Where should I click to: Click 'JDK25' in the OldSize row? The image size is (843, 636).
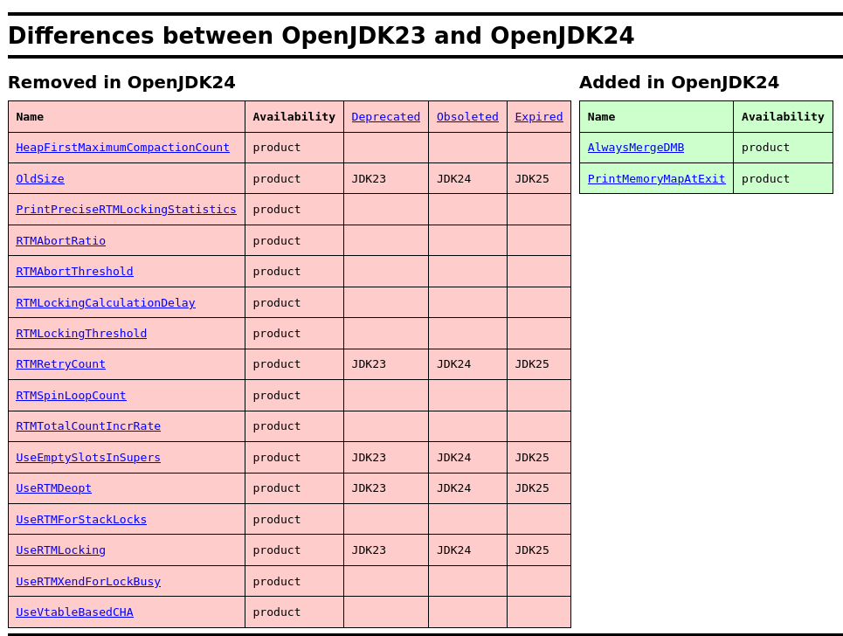pos(532,178)
